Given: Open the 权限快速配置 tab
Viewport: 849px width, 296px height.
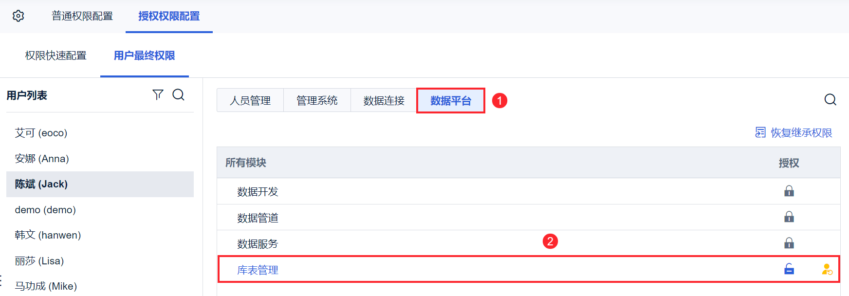Looking at the screenshot, I should pos(55,55).
